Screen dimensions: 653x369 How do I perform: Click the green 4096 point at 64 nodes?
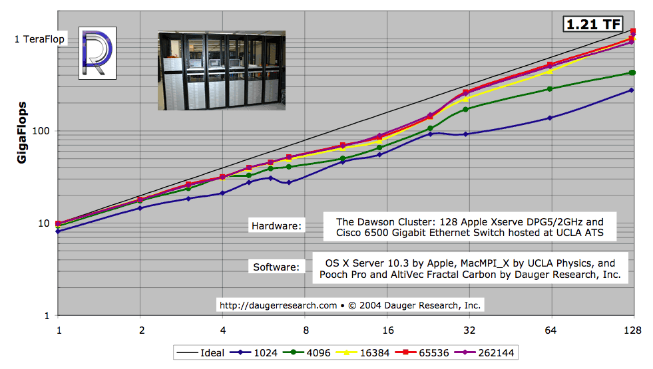pos(550,89)
